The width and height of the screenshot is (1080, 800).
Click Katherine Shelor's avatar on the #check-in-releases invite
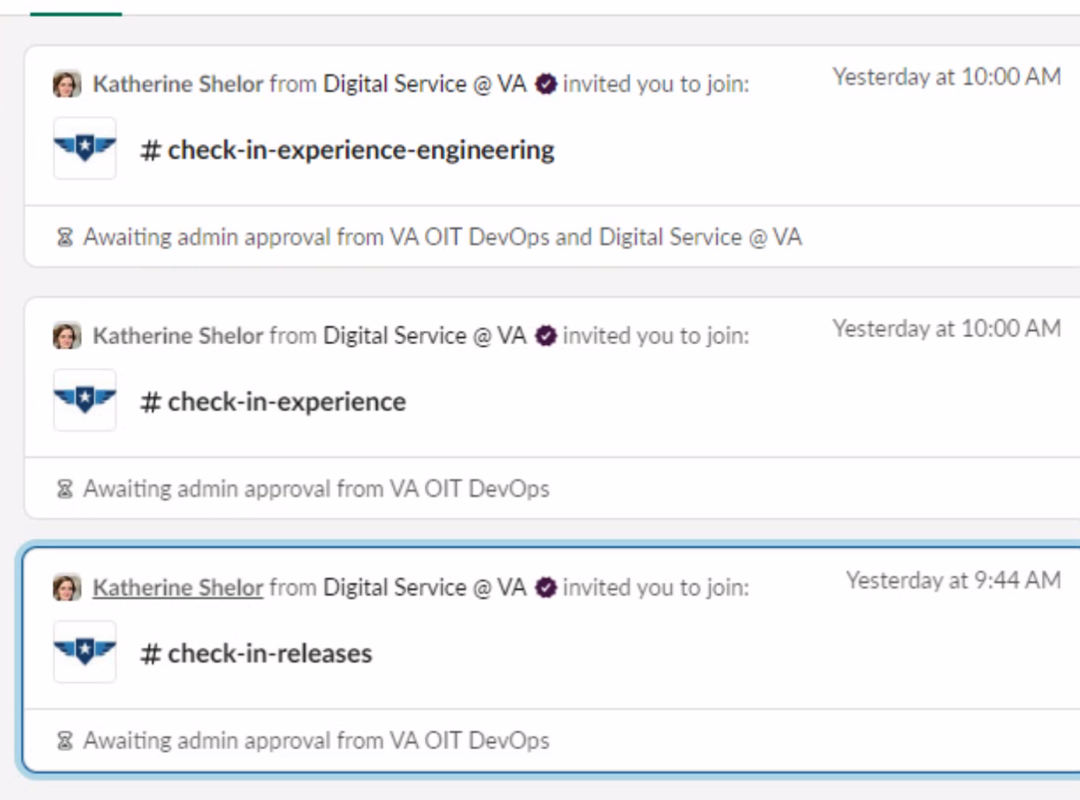point(67,587)
